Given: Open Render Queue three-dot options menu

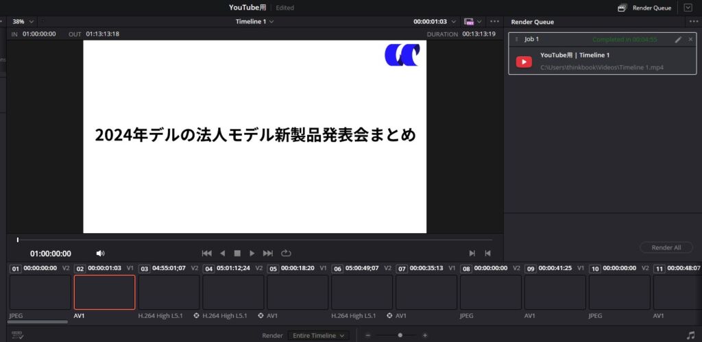Looking at the screenshot, I should point(692,21).
